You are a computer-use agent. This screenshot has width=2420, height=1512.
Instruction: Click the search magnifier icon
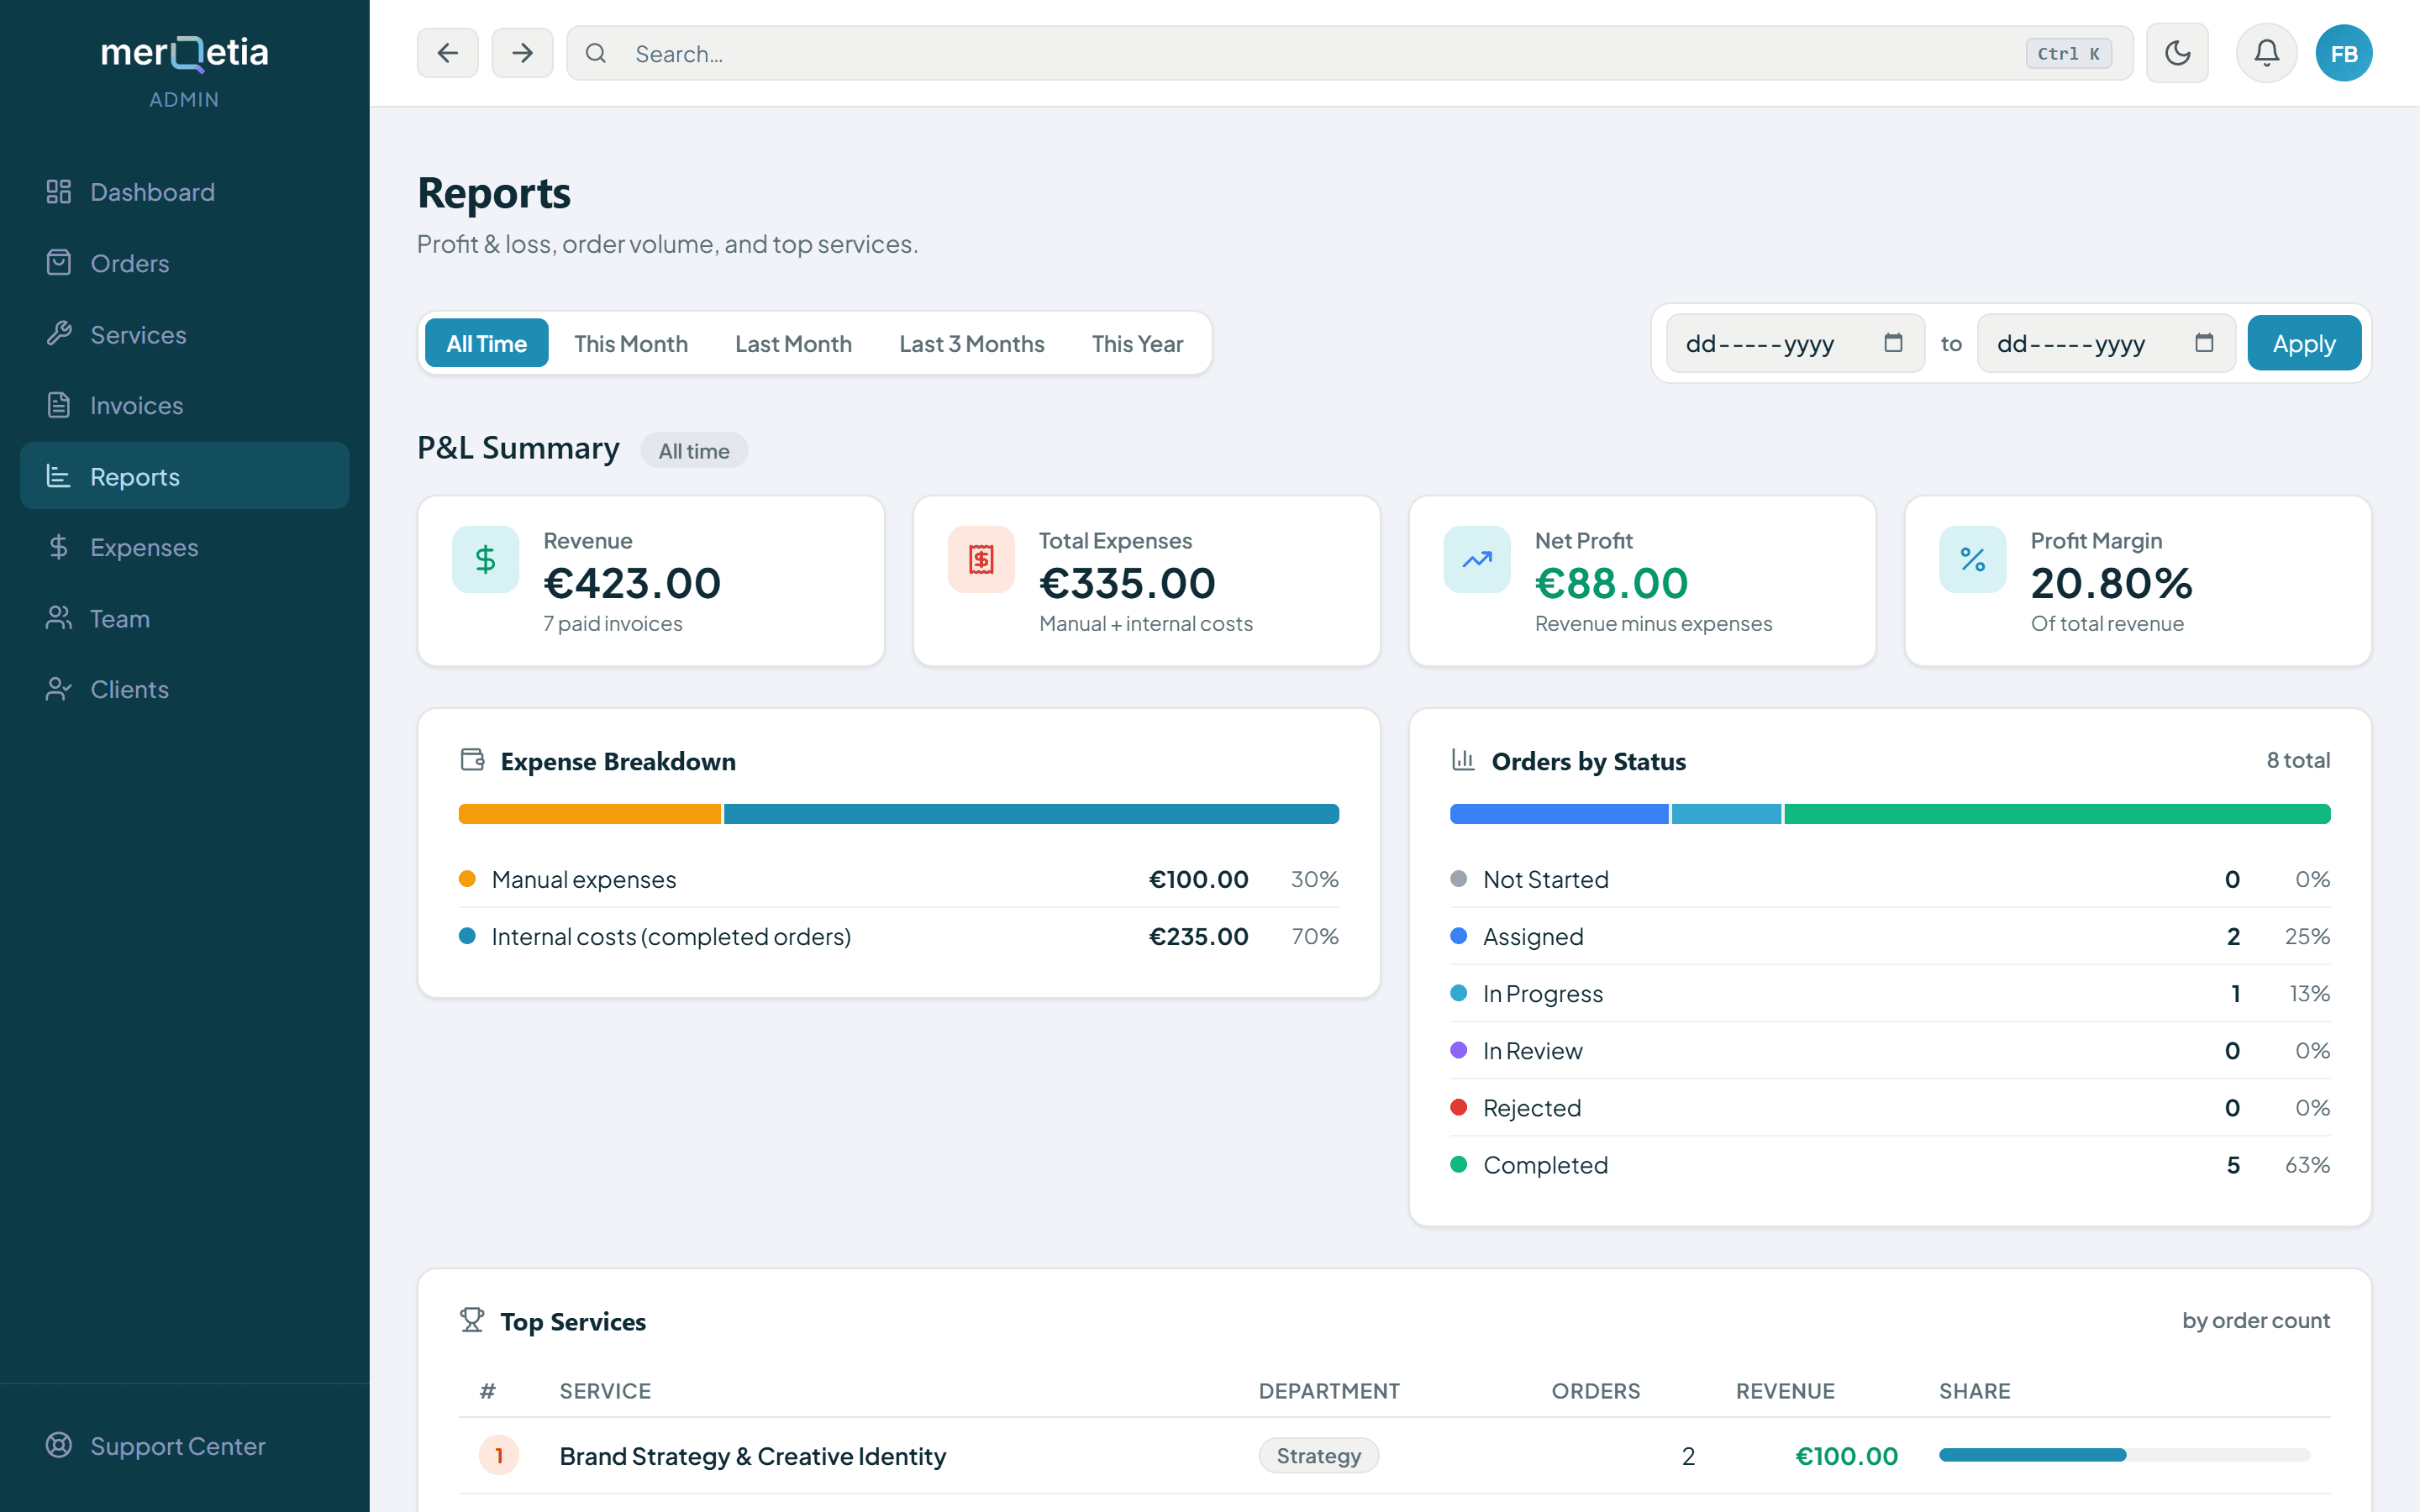tap(596, 53)
